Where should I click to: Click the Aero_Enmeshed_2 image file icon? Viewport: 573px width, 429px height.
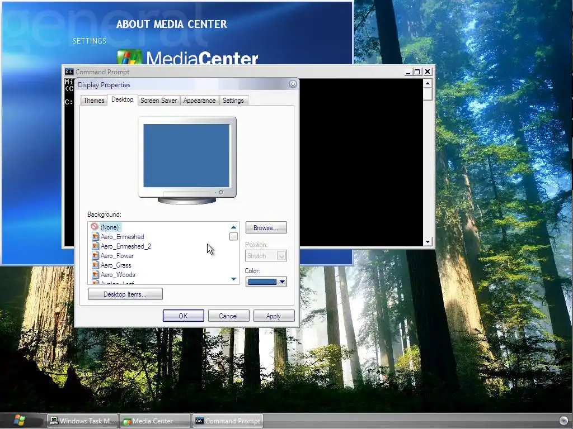click(x=95, y=246)
